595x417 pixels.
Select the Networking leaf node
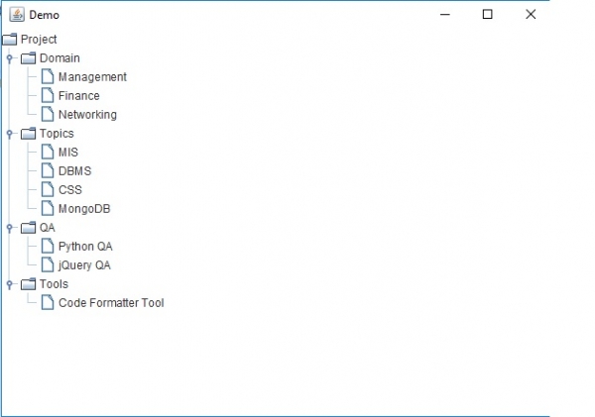[x=87, y=115]
